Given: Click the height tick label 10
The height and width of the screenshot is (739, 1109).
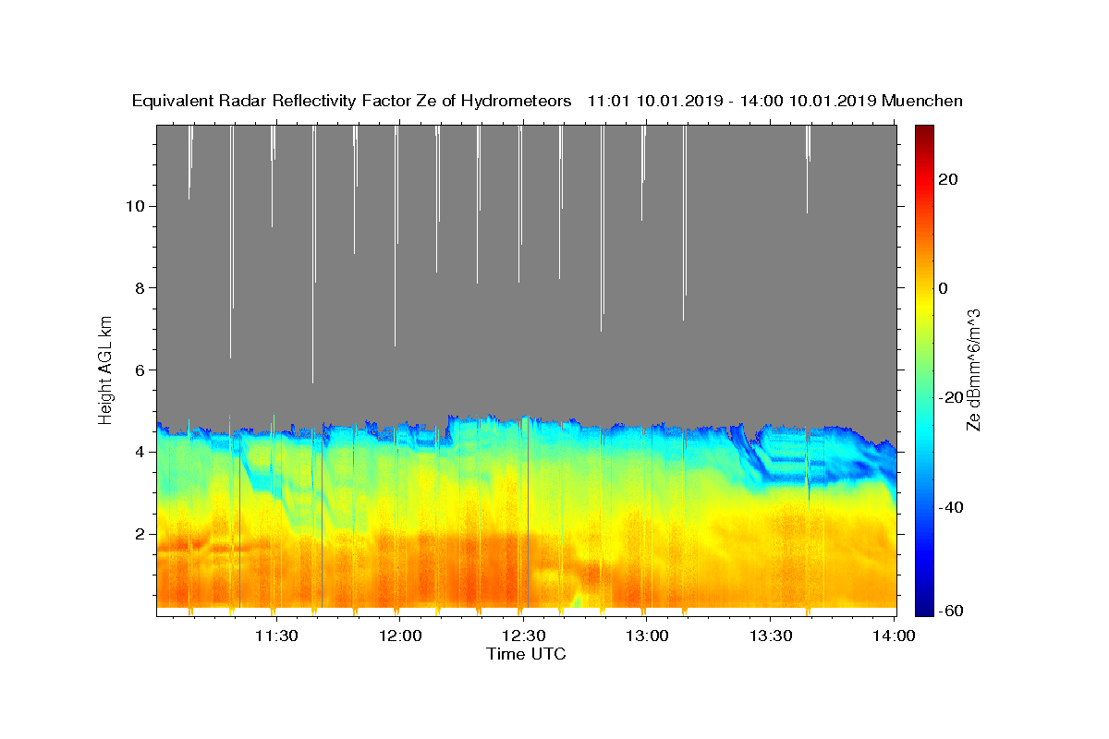Looking at the screenshot, I should coord(136,206).
